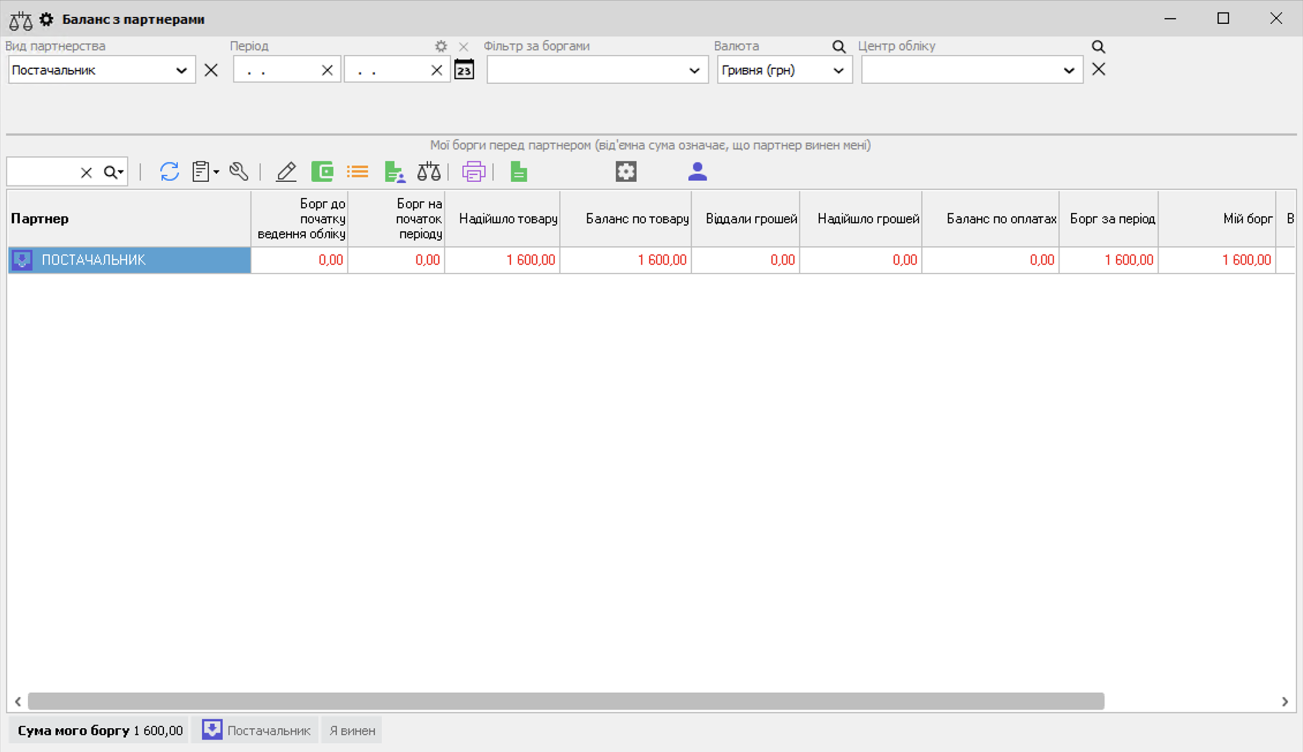Click the pencil edit icon
Viewport: 1303px width, 752px height.
point(286,172)
